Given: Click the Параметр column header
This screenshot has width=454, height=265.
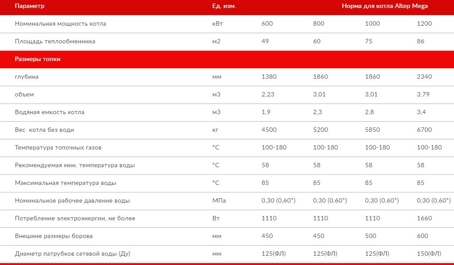Looking at the screenshot, I should [x=30, y=6].
